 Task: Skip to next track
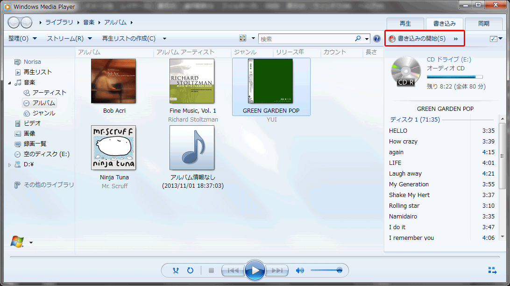click(x=277, y=270)
